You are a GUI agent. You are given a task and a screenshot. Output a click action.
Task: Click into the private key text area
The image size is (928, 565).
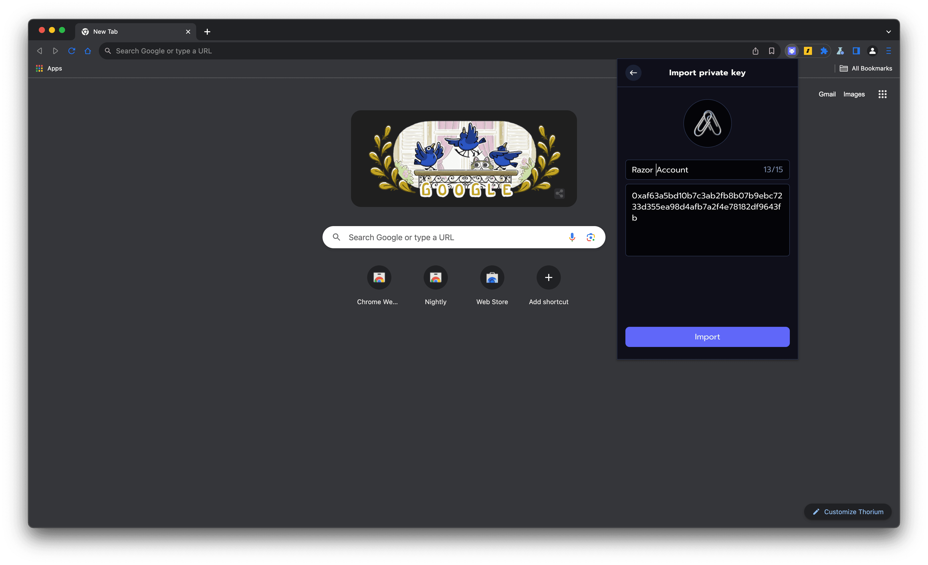click(x=707, y=220)
